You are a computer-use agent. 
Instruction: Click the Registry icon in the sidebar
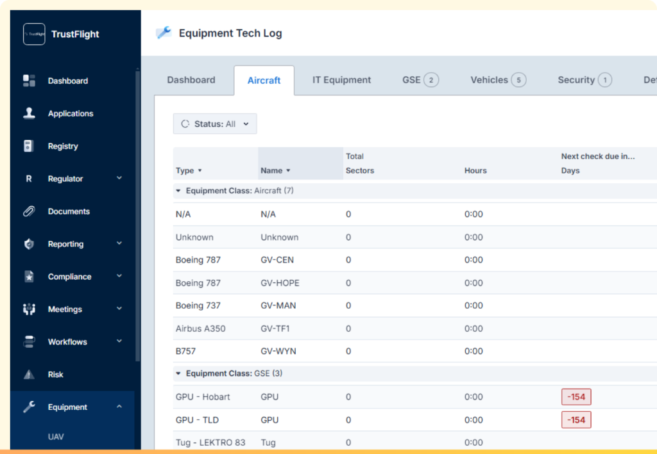(x=29, y=146)
